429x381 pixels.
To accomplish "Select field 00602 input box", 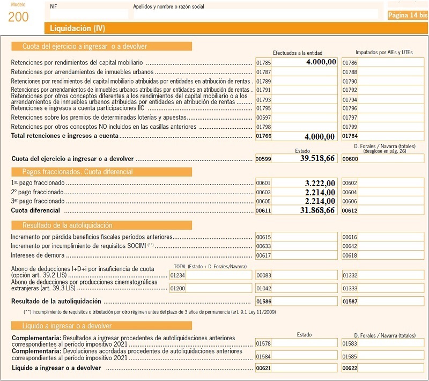I will (x=391, y=183).
